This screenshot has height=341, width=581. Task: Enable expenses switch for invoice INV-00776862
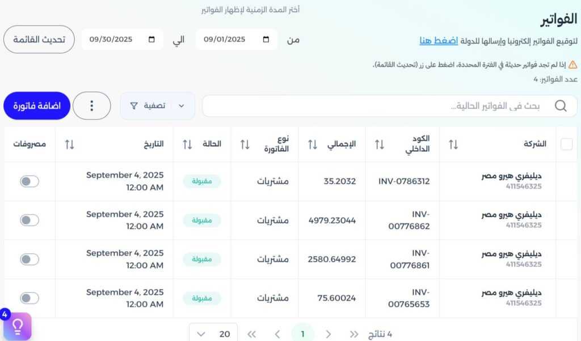pos(30,220)
